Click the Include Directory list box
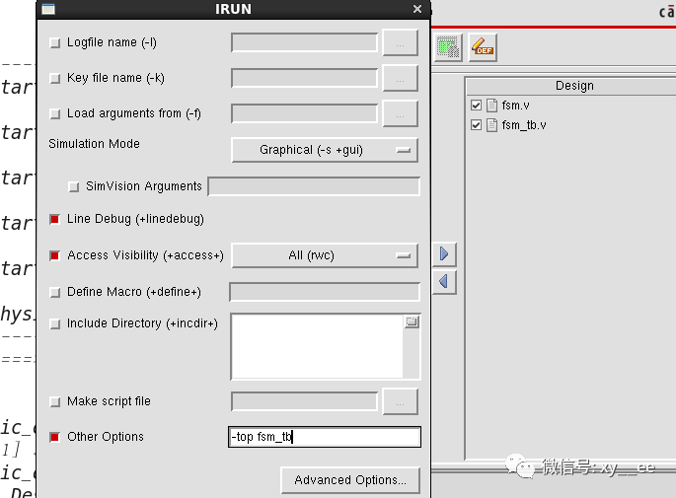Screen dimensions: 676x498 click(318, 347)
